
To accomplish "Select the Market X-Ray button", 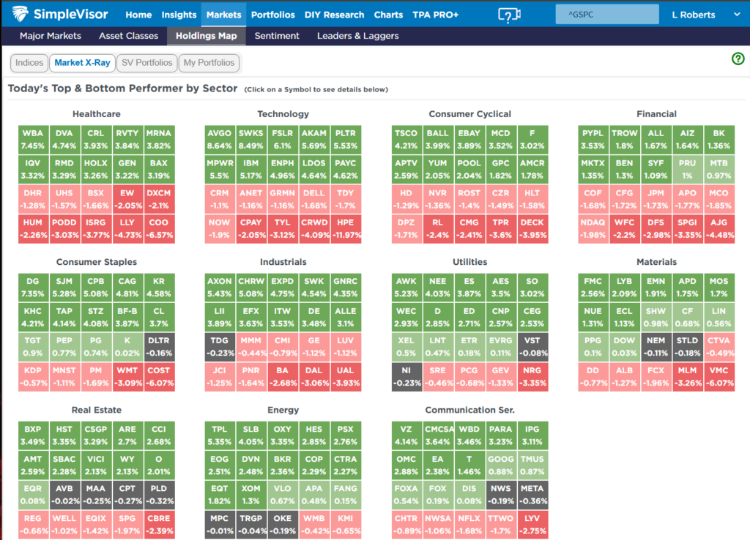I will click(82, 63).
